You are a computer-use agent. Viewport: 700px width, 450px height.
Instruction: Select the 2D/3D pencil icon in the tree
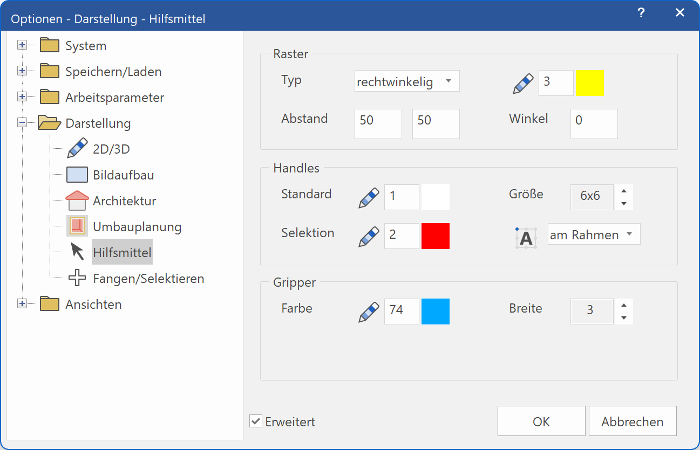pos(76,148)
